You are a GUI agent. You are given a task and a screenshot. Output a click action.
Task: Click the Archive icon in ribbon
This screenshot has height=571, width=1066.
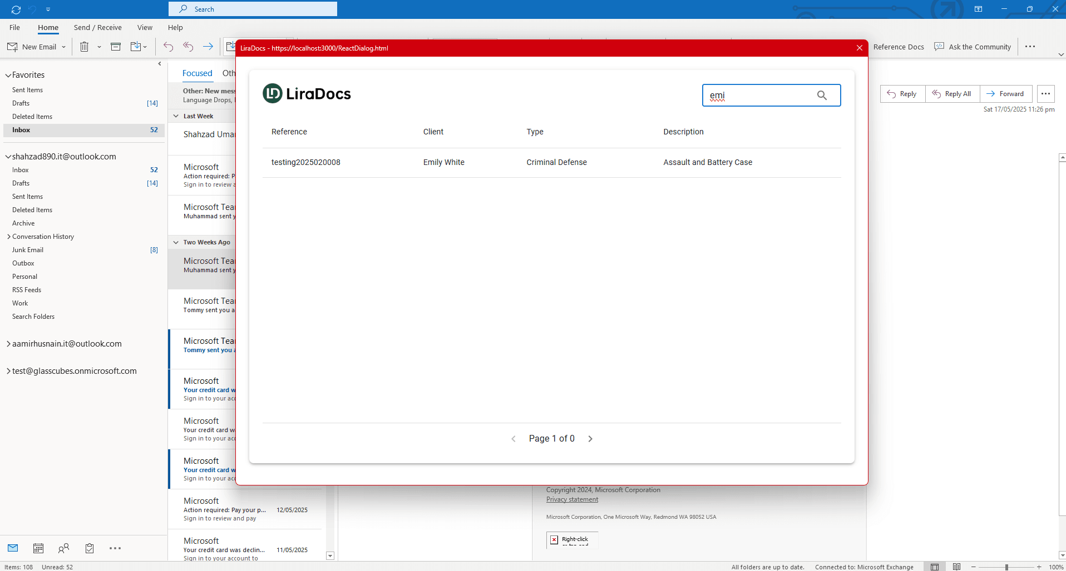point(116,47)
